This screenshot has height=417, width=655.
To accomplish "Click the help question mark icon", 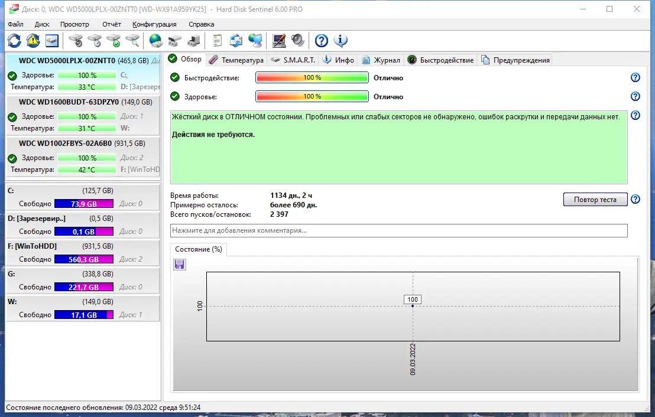I will tap(321, 40).
